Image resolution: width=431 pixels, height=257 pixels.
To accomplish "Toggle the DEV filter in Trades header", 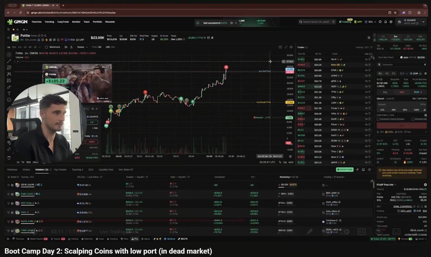I will pos(367,47).
